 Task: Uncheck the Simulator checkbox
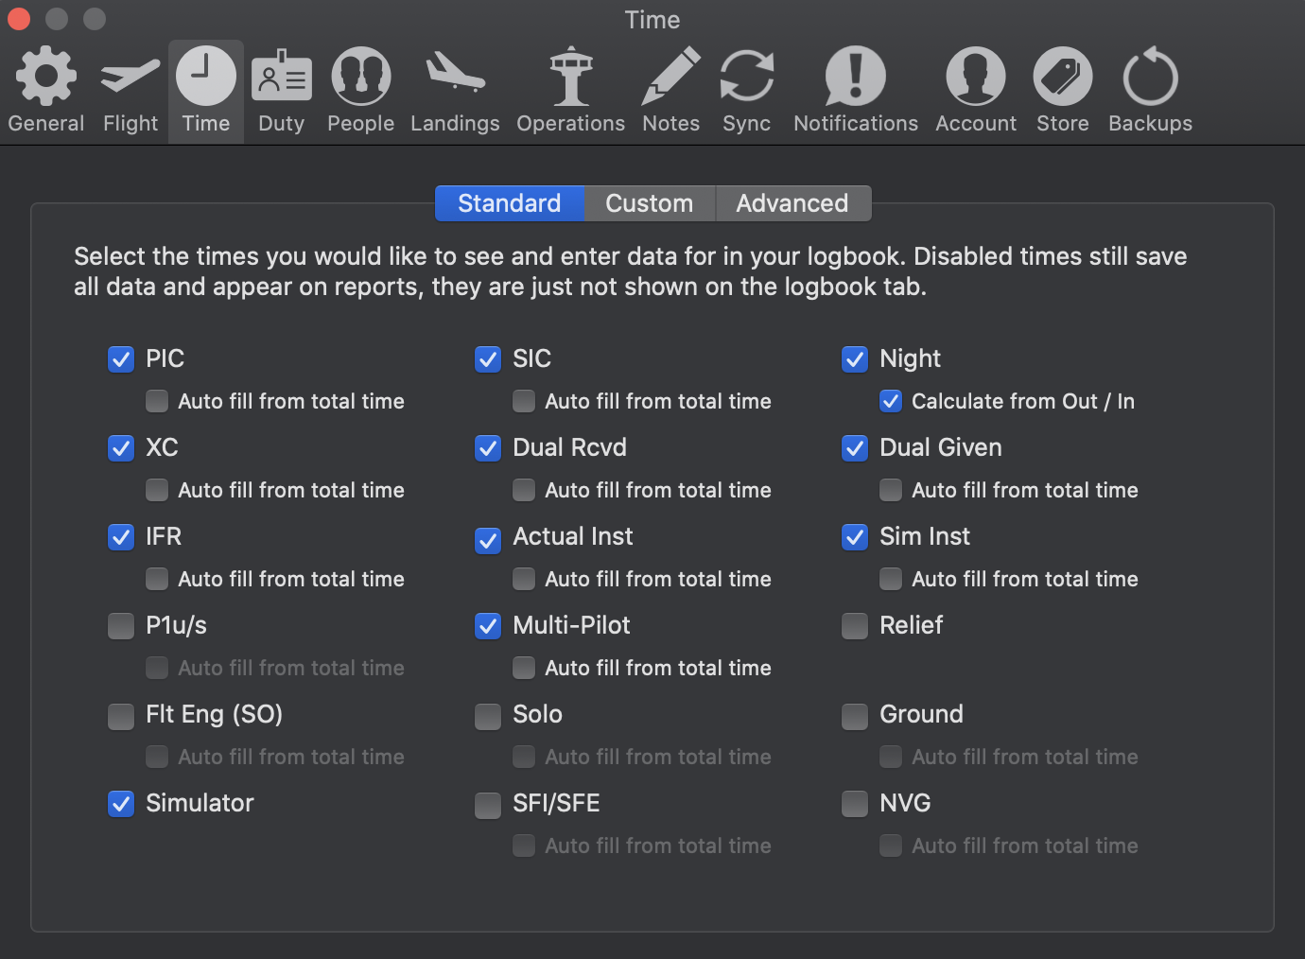click(121, 804)
